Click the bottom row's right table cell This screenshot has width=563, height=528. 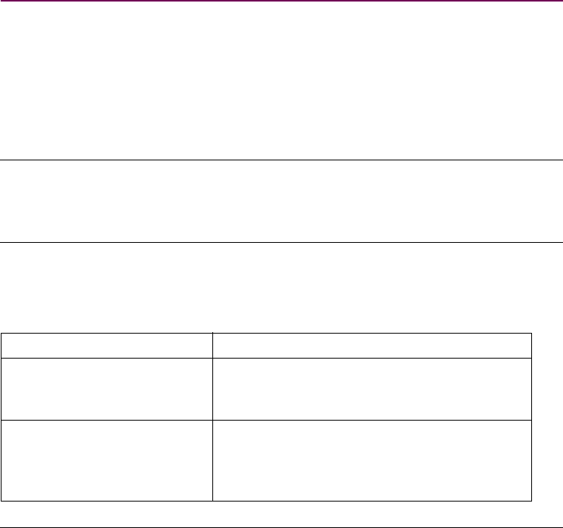372,460
